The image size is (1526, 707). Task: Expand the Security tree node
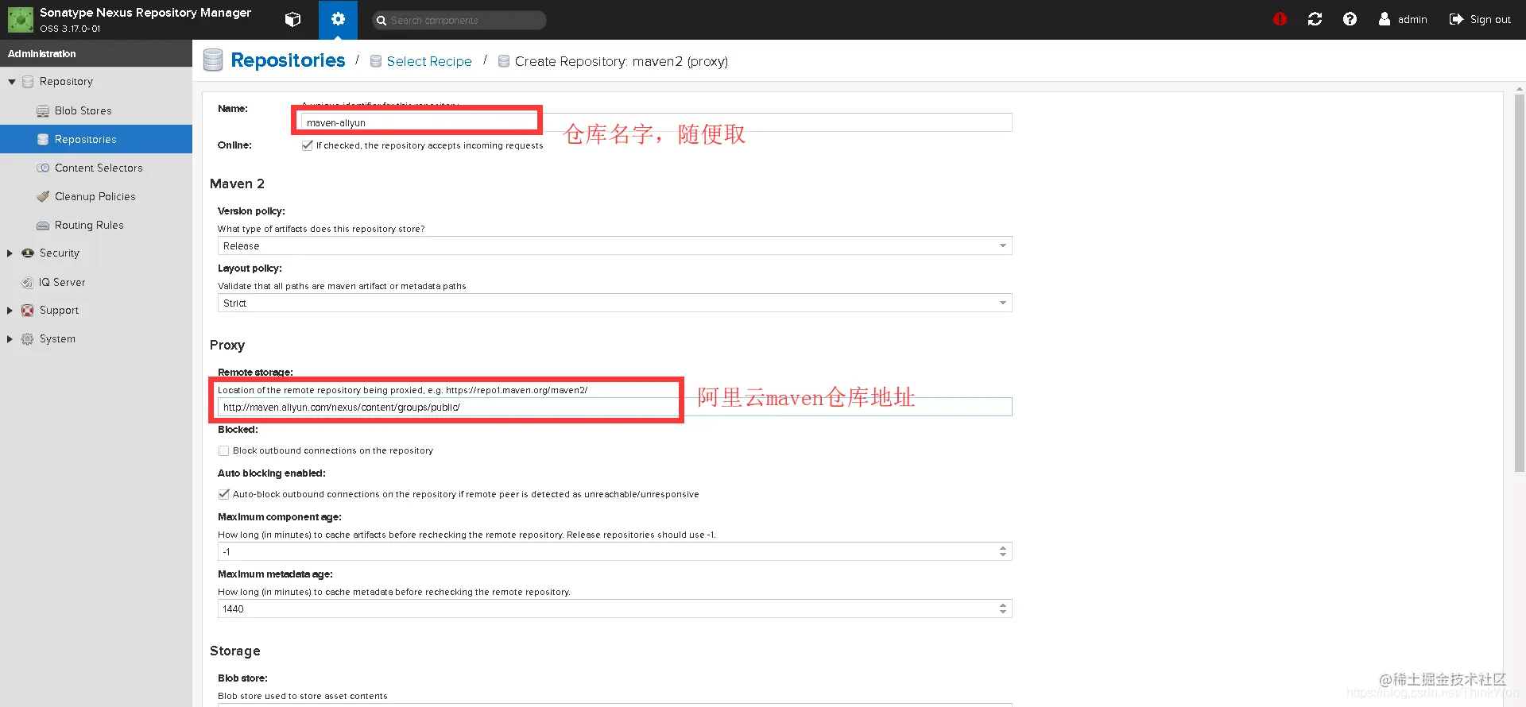coord(10,253)
